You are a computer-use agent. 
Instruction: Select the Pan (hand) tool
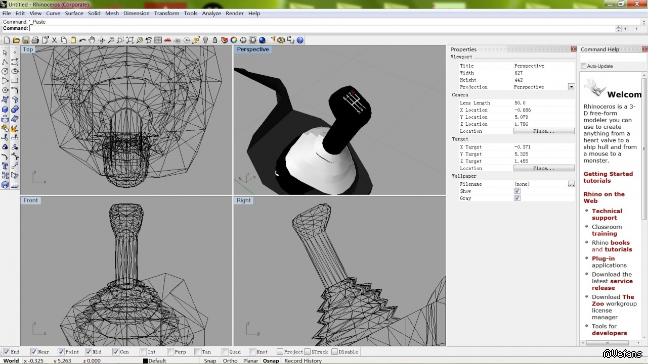coord(92,40)
